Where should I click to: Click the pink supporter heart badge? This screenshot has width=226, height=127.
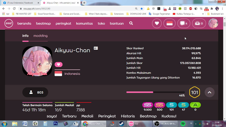pyautogui.click(x=58, y=65)
